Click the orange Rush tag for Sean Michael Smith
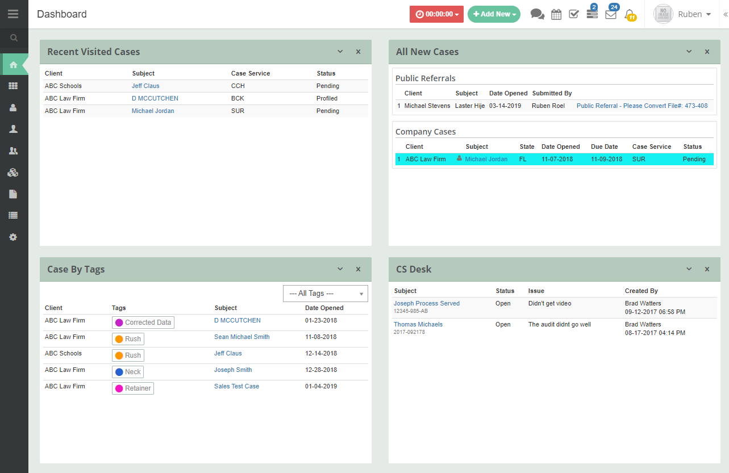Image resolution: width=729 pixels, height=473 pixels. [x=128, y=339]
